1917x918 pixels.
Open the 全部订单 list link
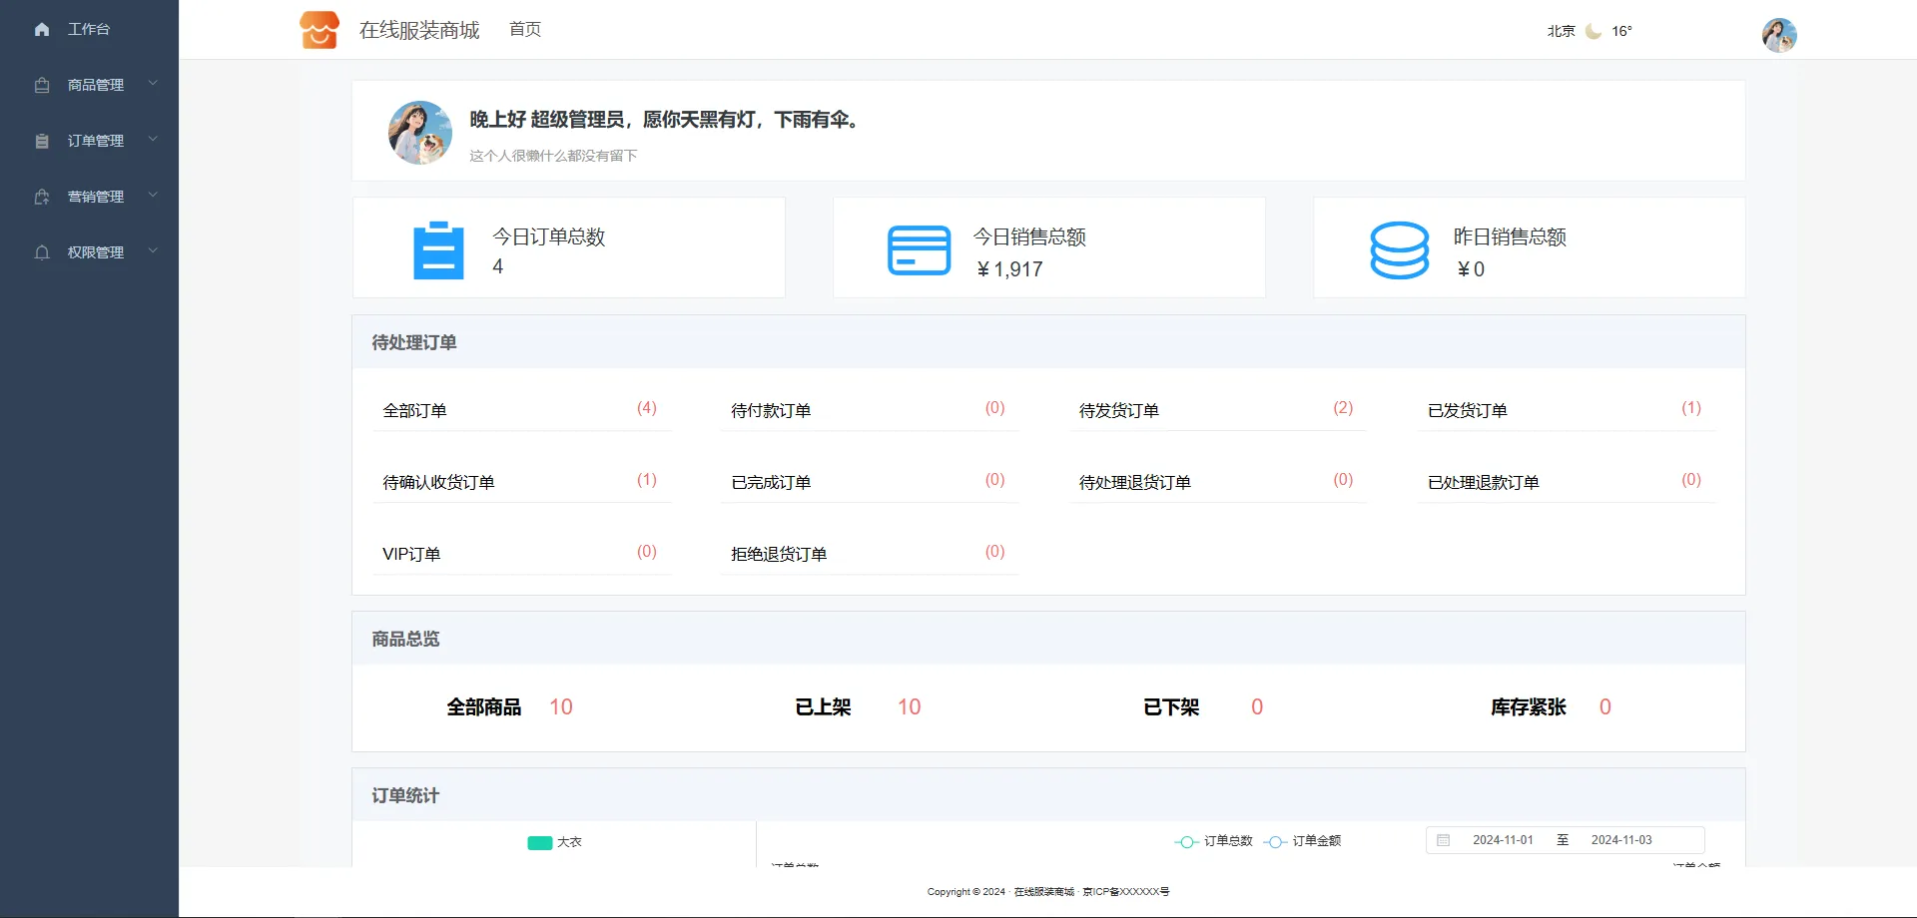coord(415,411)
